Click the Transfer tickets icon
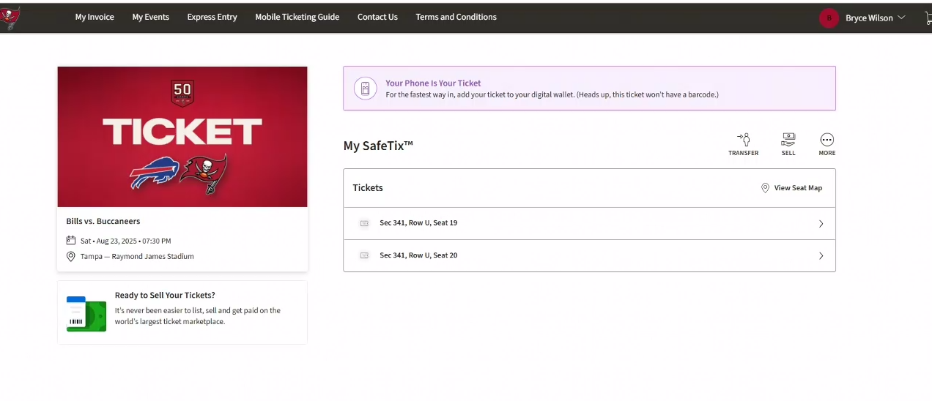Screen dimensions: 932x401 click(x=743, y=139)
